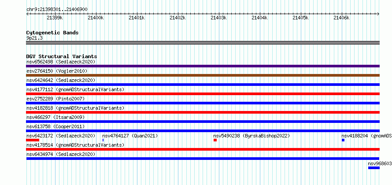Viewport: 392px width, 185px height.
Task: Click the DGV Structural Variants track title
Action: pyautogui.click(x=62, y=56)
